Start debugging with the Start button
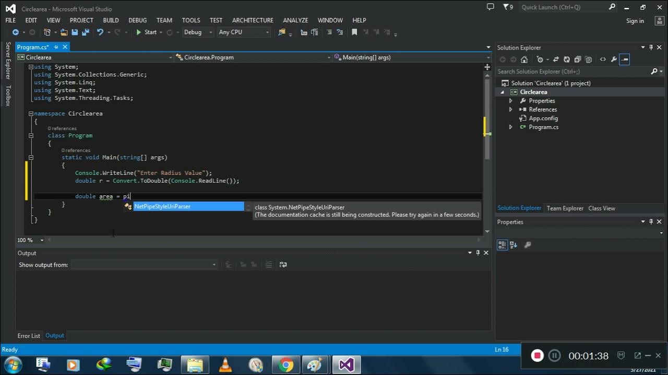The height and width of the screenshot is (375, 668). click(x=146, y=32)
